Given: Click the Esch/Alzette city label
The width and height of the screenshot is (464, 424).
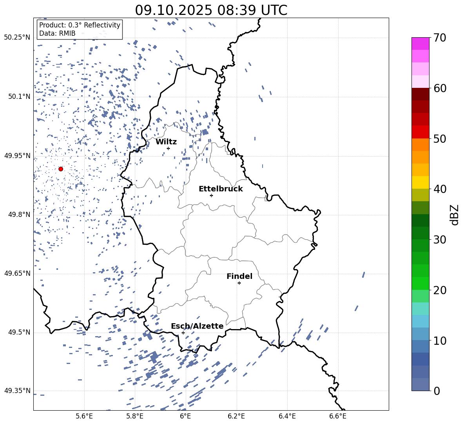Looking at the screenshot, I should pos(197,326).
